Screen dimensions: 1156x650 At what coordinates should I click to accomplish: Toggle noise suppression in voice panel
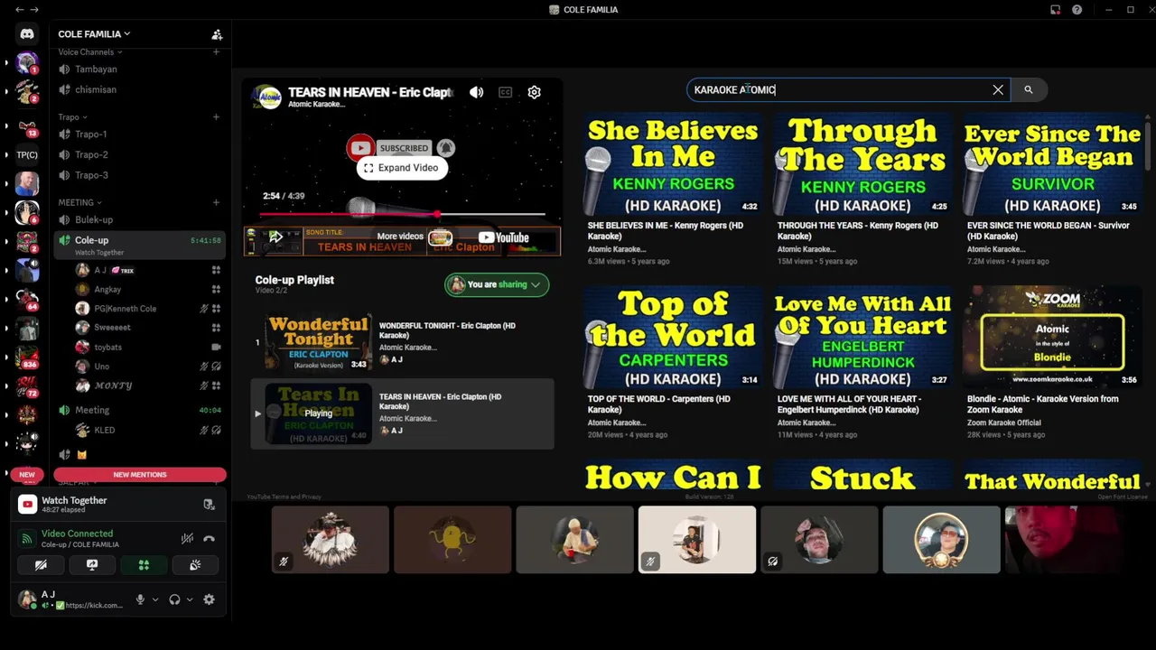187,539
